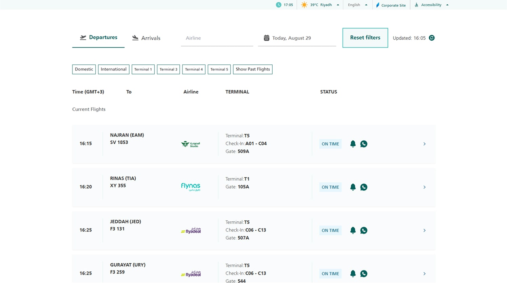Expand the Rinas XY 355 flight details

pyautogui.click(x=424, y=187)
